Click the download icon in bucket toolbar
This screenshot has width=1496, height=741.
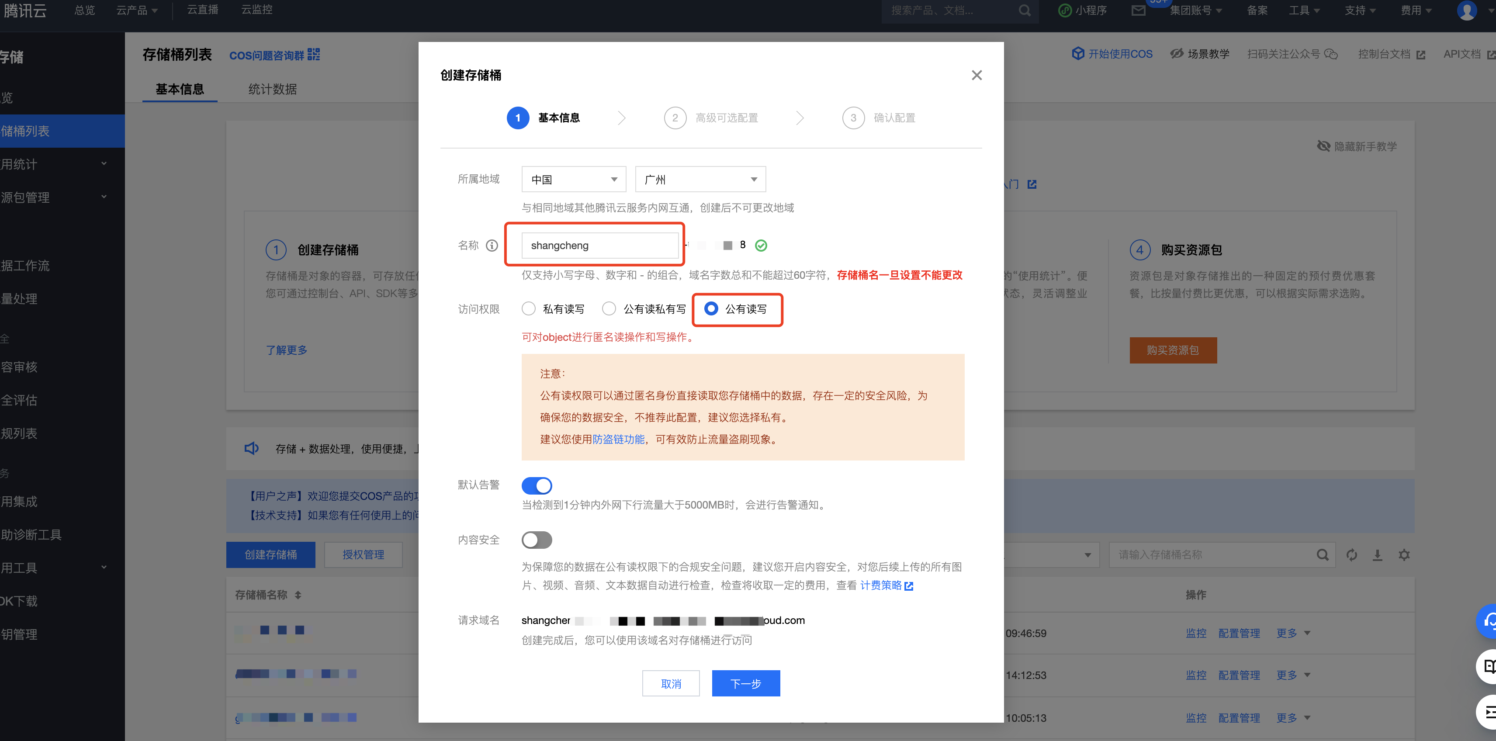tap(1377, 554)
